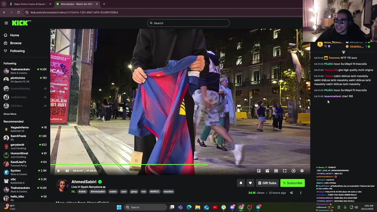
Task: Open the taskbar volume control
Action: 356,207
